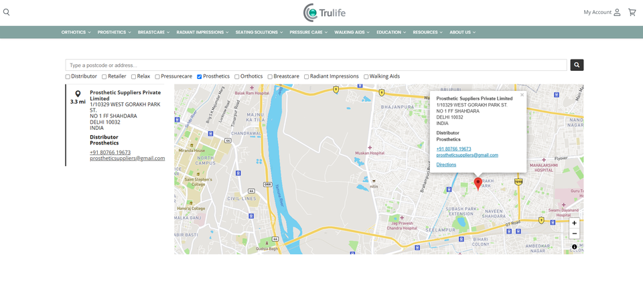Close the map info popup

[x=522, y=94]
